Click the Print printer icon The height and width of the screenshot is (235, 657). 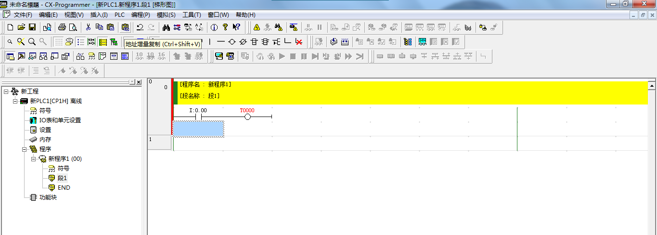(62, 27)
